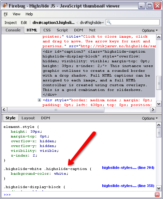Click the visibility: visible property
The image size is (163, 199).
pos(35,151)
